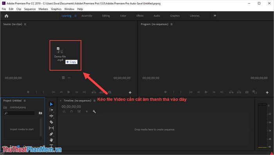This screenshot has height=155, width=274.
Task: Select the Selection tool arrow
Action: 51,104
